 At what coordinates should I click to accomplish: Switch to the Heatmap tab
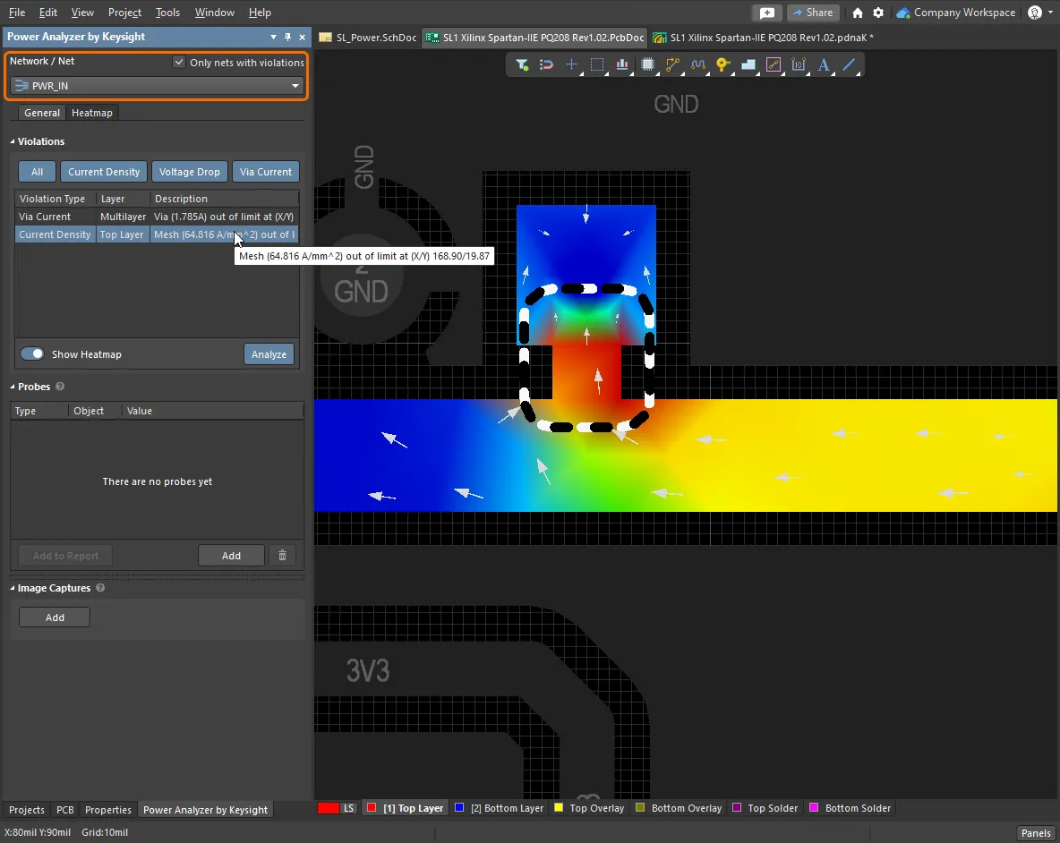click(x=92, y=113)
